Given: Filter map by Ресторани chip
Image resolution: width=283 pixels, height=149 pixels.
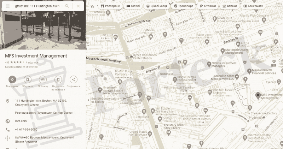Looking at the screenshot, I should click(x=110, y=6).
